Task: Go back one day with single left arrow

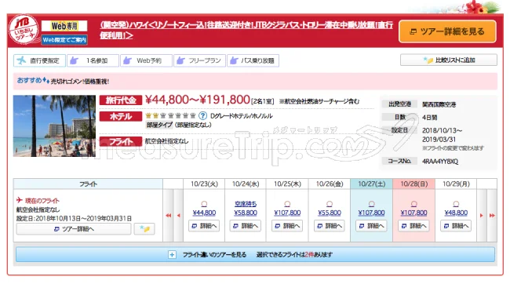Action: point(179,216)
